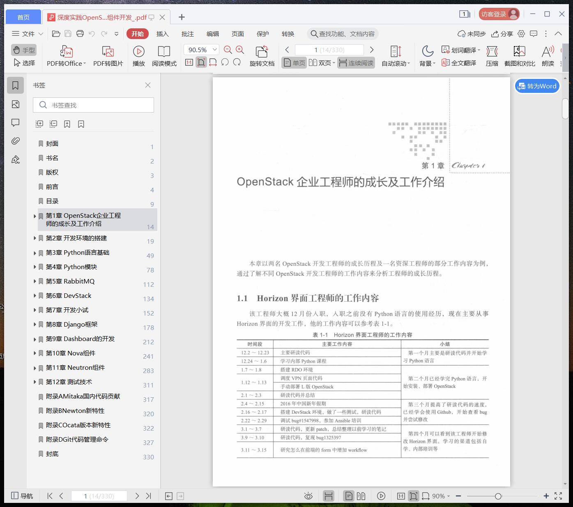Click the open file folder icon

click(56, 34)
